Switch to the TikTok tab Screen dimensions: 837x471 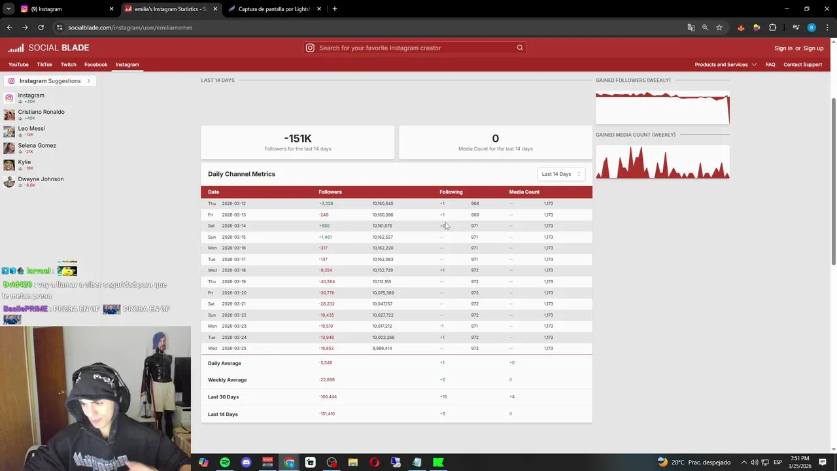[x=44, y=65]
